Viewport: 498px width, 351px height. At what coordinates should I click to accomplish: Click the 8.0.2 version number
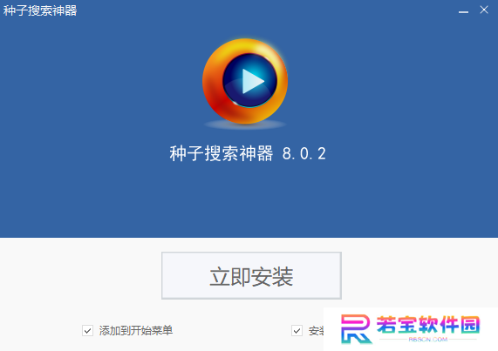click(x=304, y=154)
